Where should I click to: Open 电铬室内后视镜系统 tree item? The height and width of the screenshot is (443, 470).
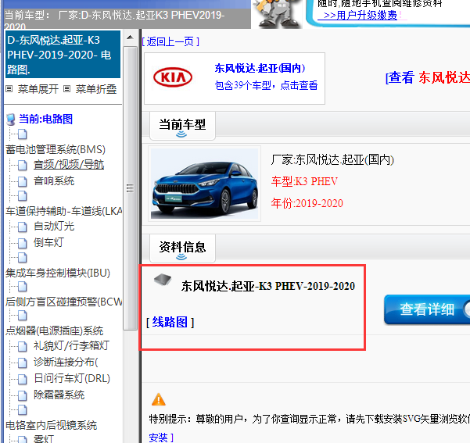pos(52,425)
